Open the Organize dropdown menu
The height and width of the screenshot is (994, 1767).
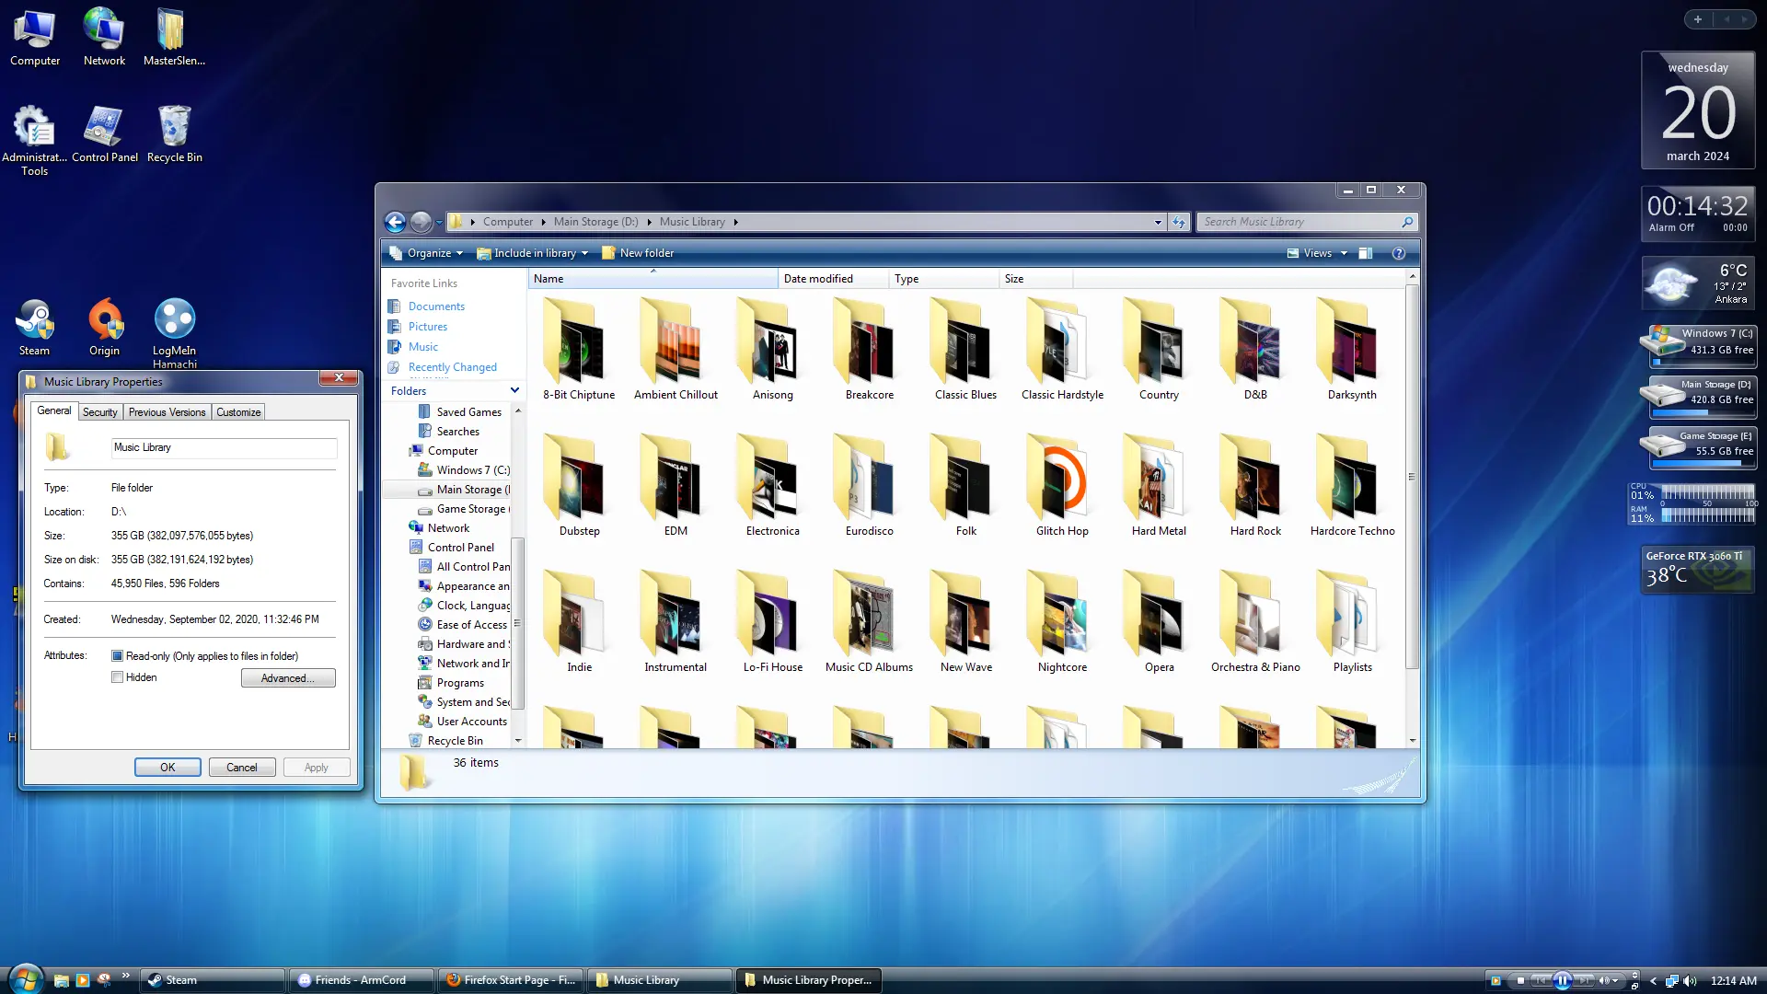click(426, 253)
